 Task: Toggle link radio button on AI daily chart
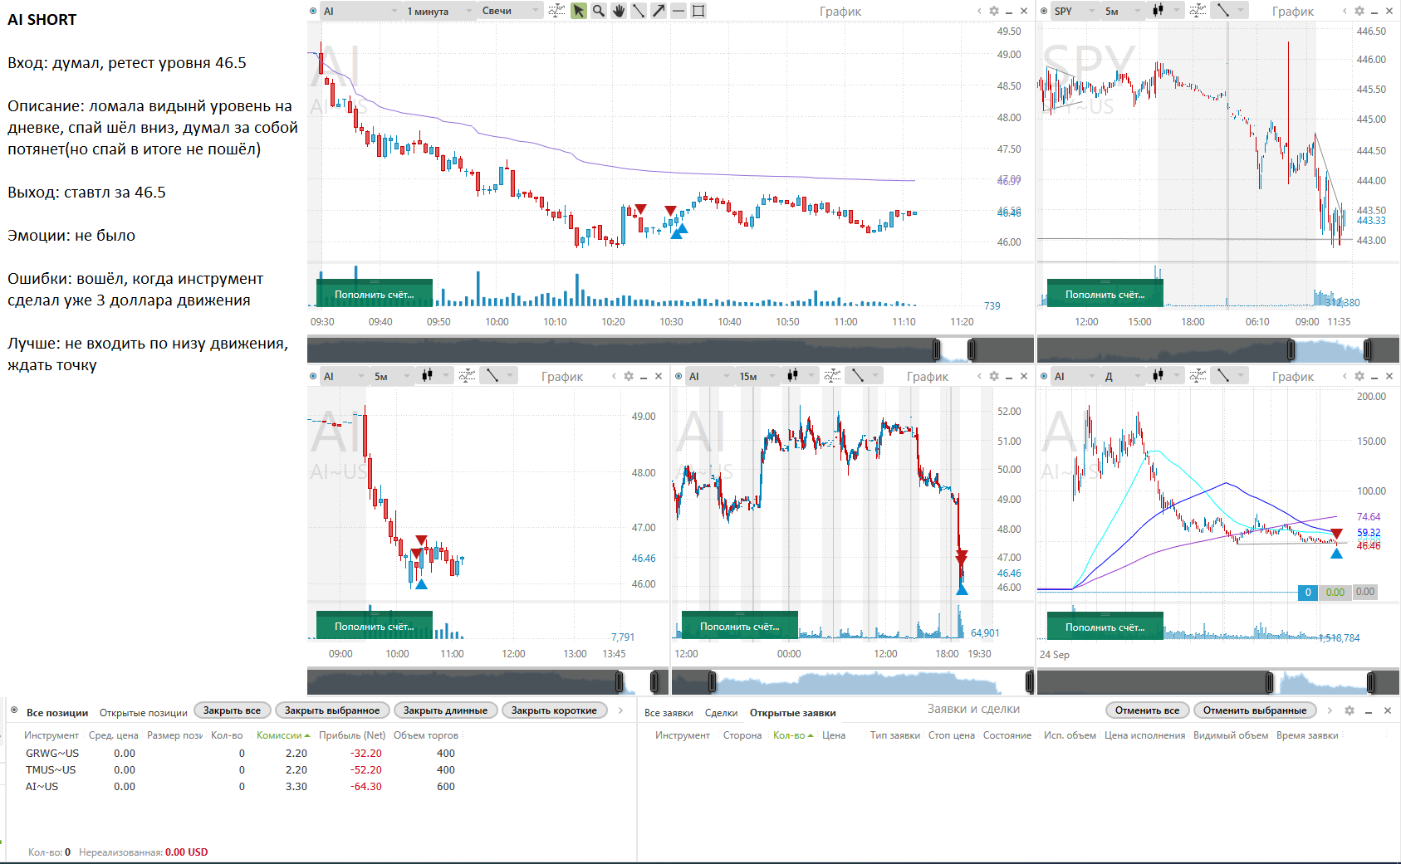1044,376
